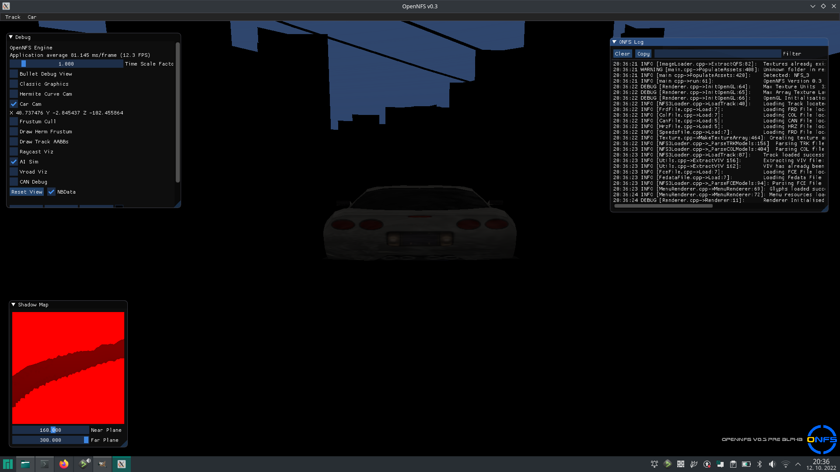840x472 pixels.
Task: Collapse the ONFS Log panel
Action: [615, 42]
